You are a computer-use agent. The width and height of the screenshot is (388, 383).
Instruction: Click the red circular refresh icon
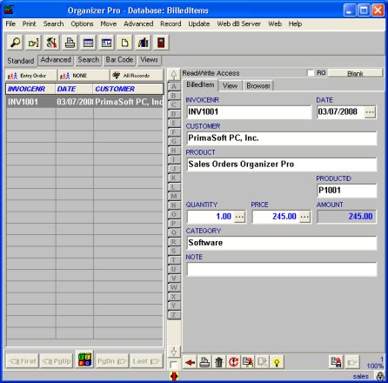[233, 362]
